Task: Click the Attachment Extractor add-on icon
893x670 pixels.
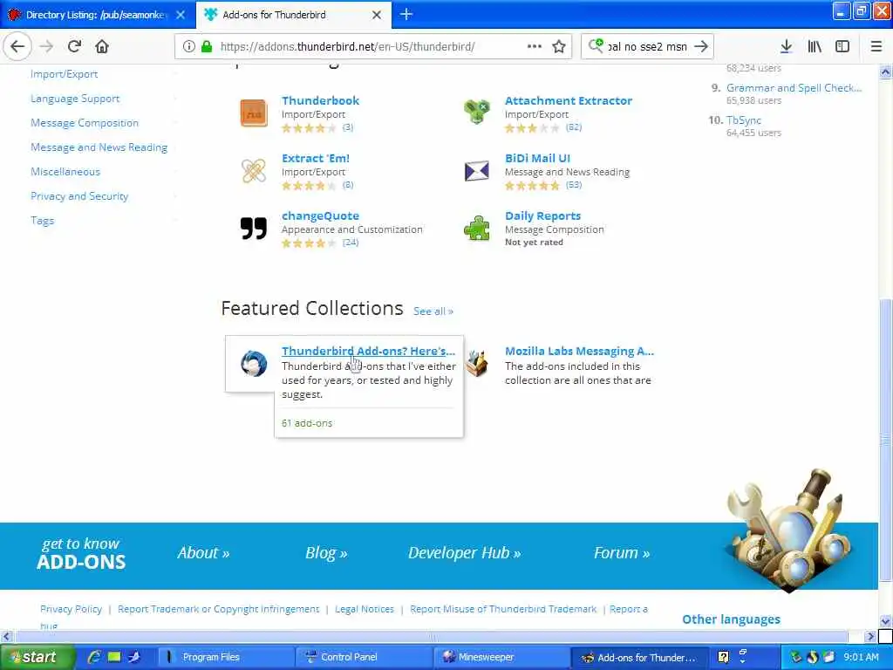Action: pos(477,113)
